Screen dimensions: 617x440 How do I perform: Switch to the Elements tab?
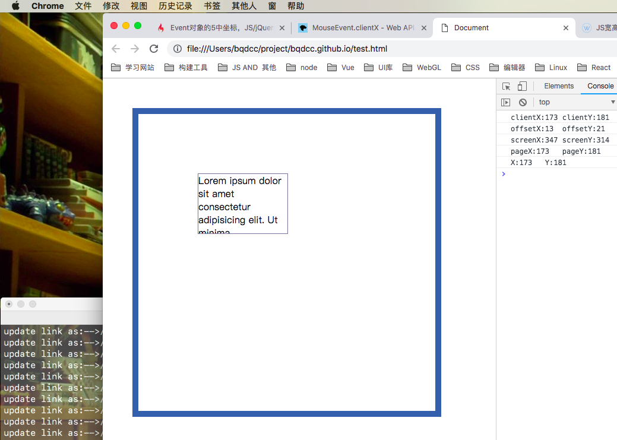pos(559,86)
